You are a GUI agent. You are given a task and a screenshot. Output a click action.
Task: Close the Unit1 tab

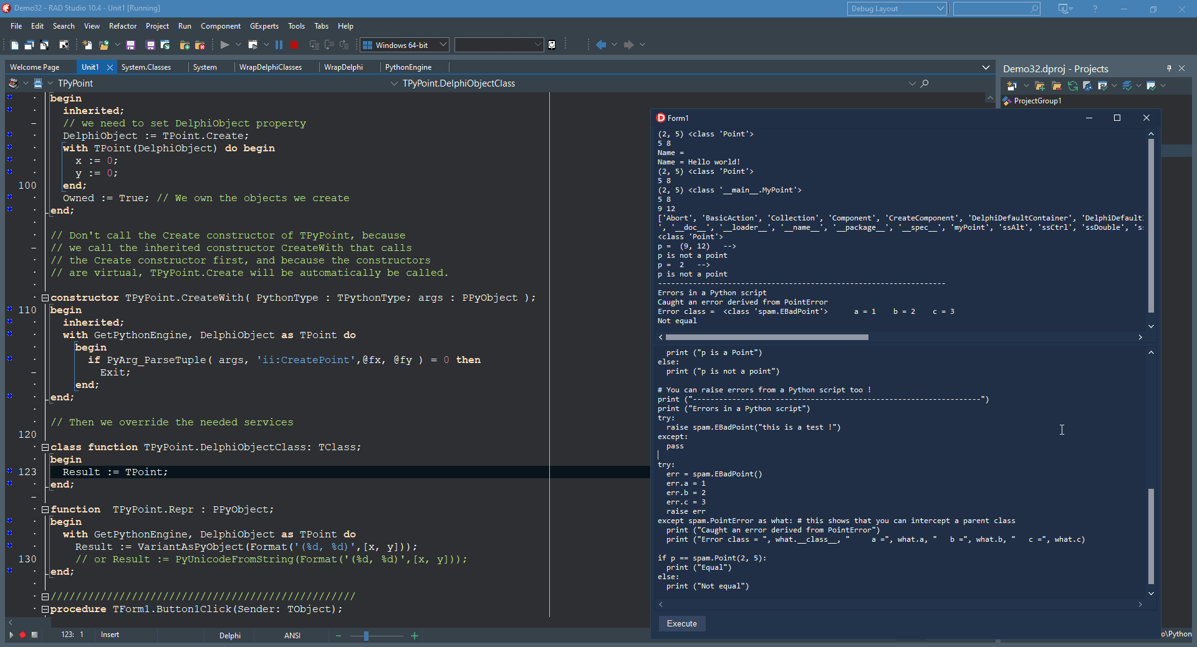(x=110, y=67)
